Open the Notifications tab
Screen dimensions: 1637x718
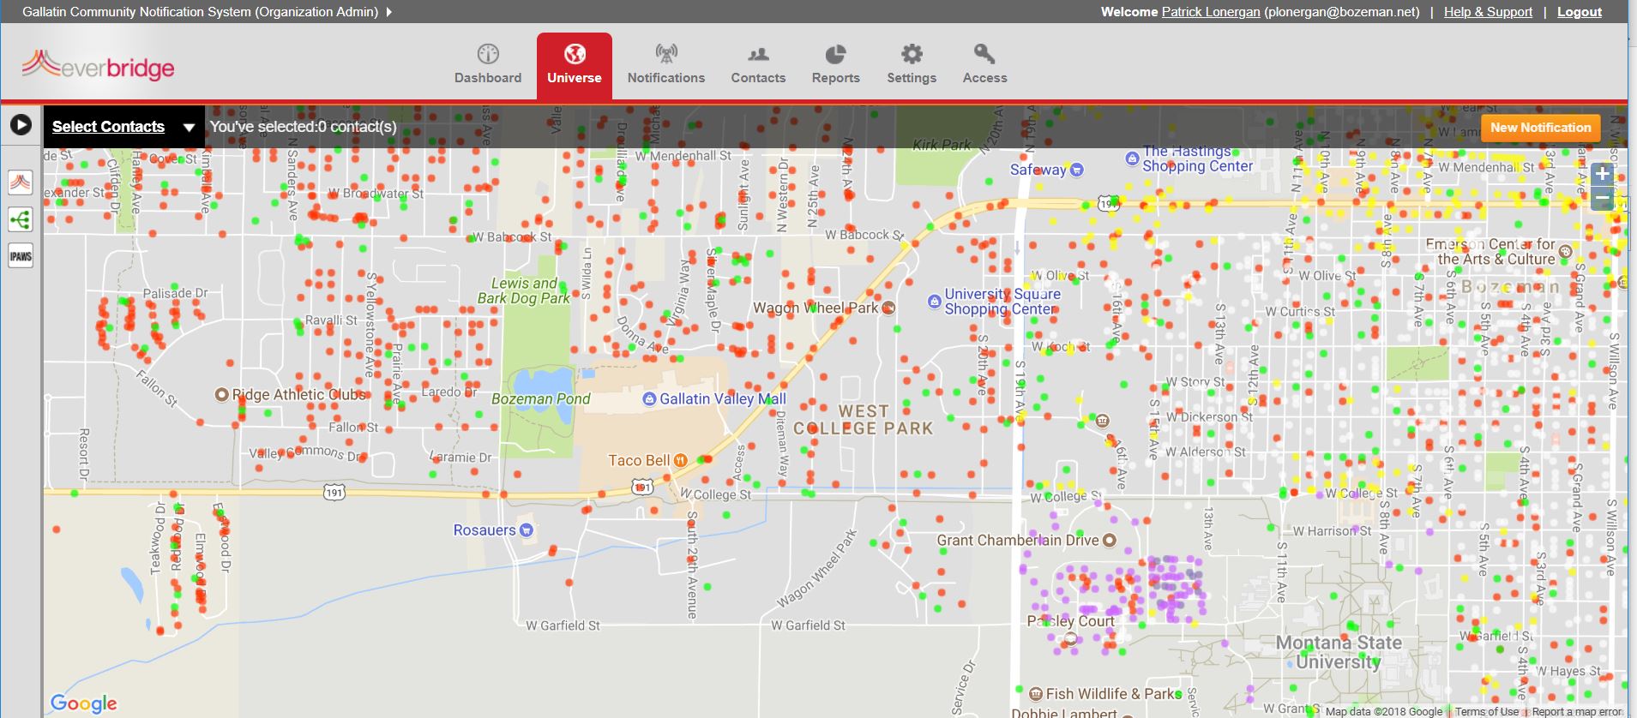click(x=665, y=64)
